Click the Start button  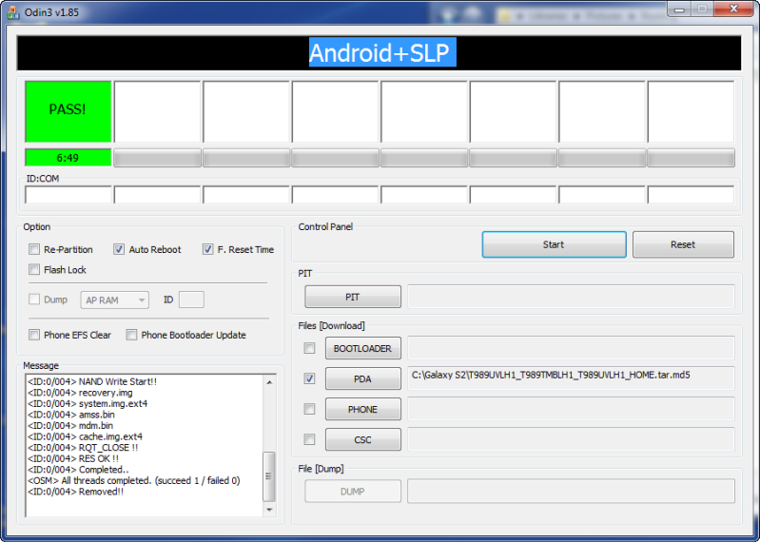point(554,244)
